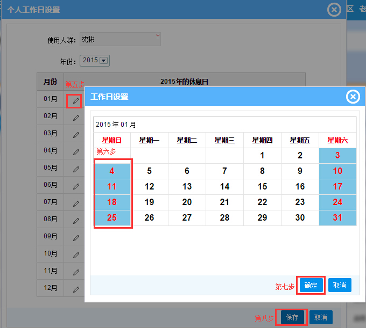Image resolution: width=366 pixels, height=328 pixels.
Task: Choose date 15 in January calendar
Action: [262, 187]
